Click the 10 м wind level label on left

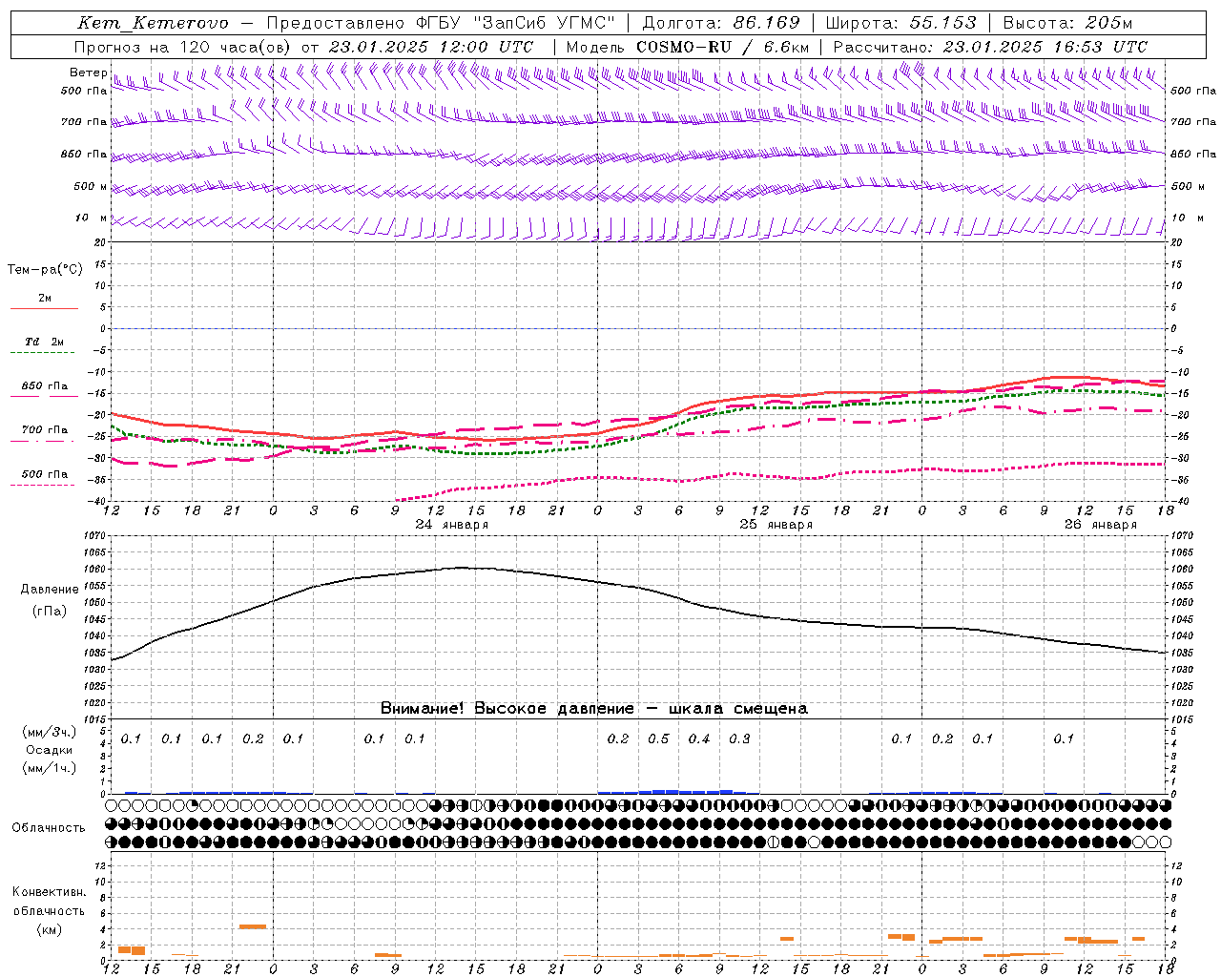pos(92,218)
